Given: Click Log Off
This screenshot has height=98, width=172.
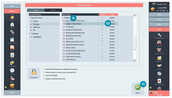Looking at the screenshot, I should [x=159, y=95].
